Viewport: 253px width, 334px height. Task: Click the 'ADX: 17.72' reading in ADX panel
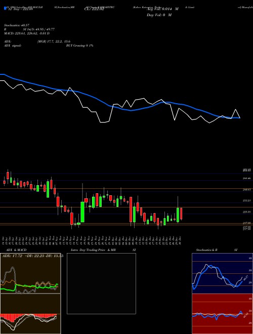tap(12, 256)
